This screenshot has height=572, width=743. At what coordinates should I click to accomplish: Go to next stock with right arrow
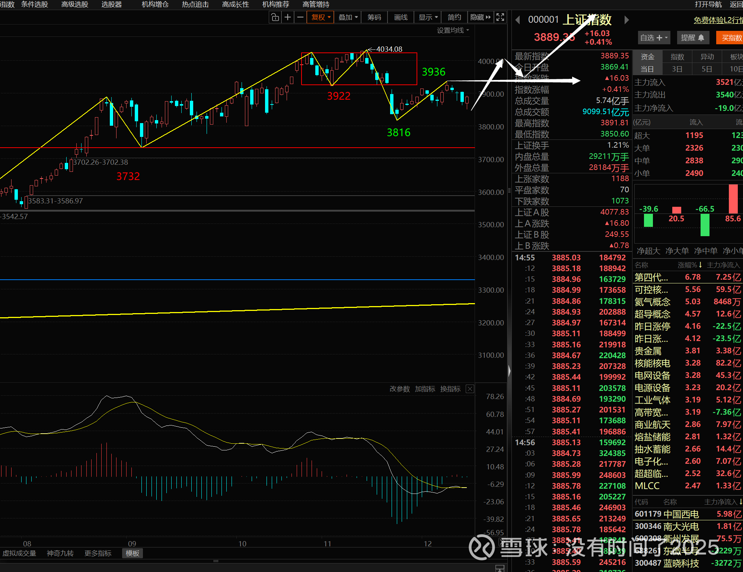(x=626, y=20)
